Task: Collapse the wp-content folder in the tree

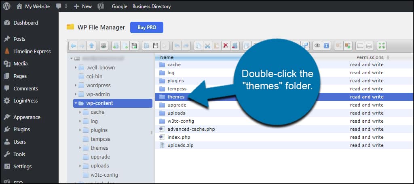Action: (x=76, y=103)
